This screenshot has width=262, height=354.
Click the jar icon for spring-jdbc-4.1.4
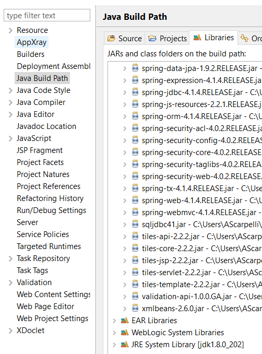(x=135, y=92)
